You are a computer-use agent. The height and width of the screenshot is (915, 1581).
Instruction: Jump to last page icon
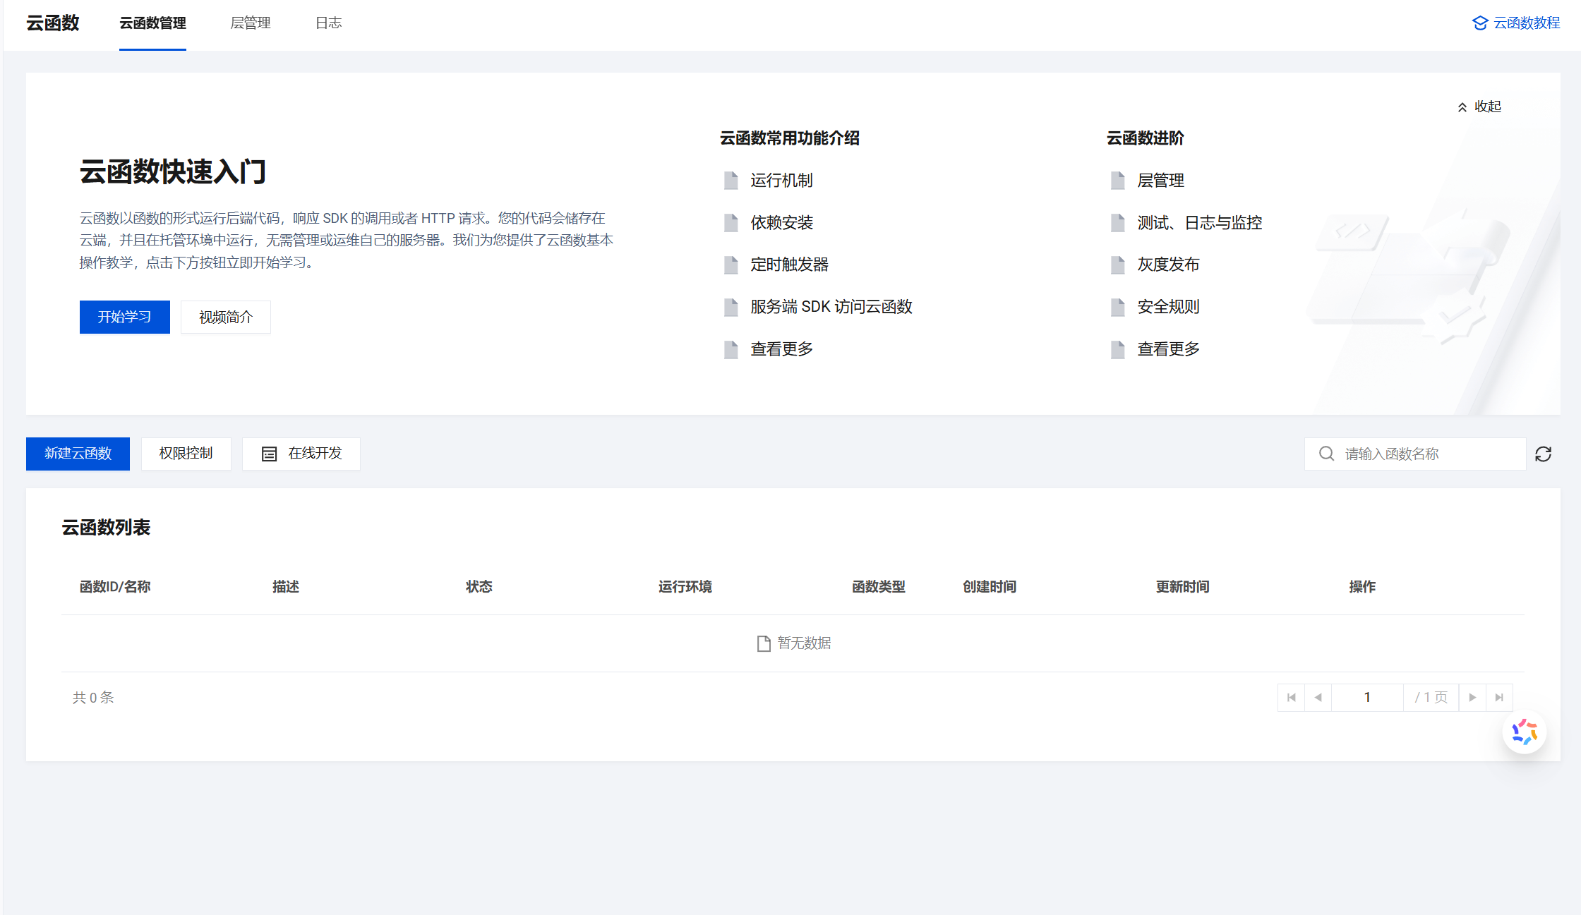pyautogui.click(x=1499, y=698)
